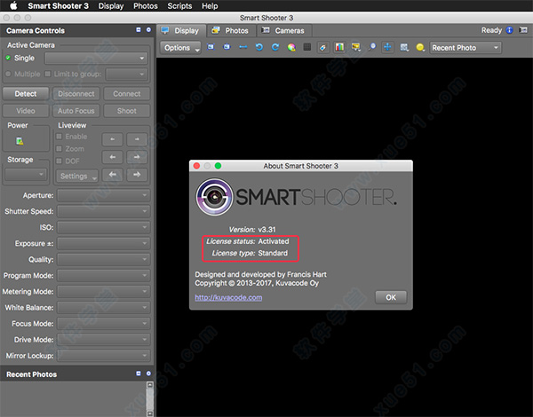533x417 pixels.
Task: Click the tag label toolbar icon
Action: 323,47
